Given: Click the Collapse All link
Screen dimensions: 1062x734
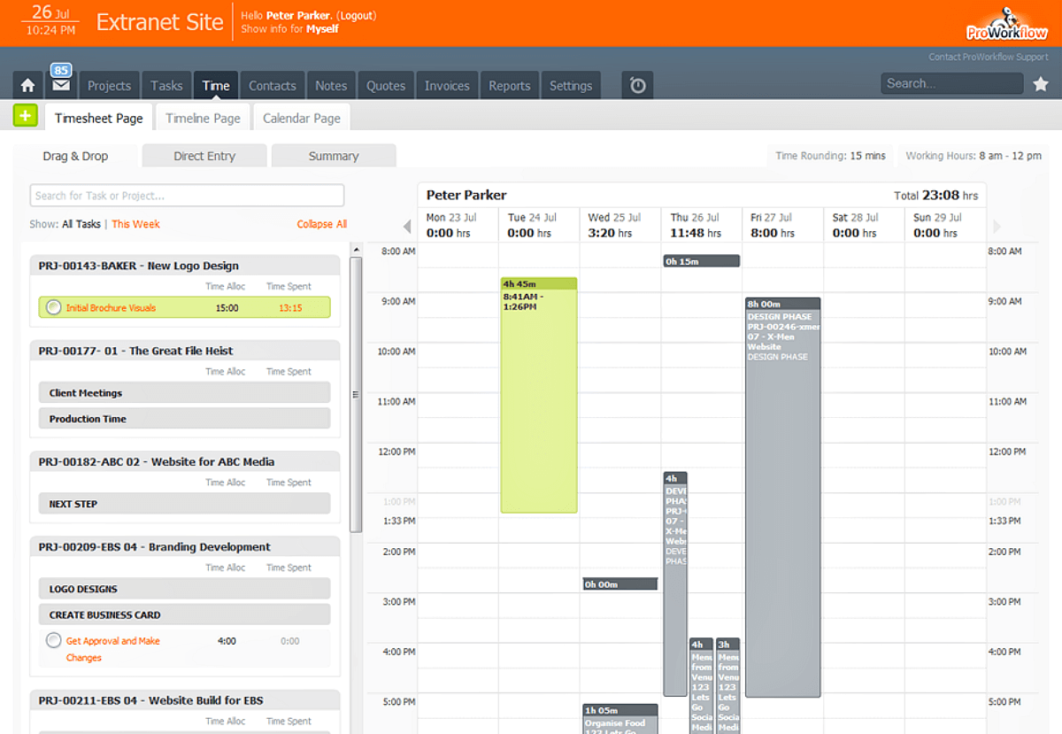Looking at the screenshot, I should 321,224.
